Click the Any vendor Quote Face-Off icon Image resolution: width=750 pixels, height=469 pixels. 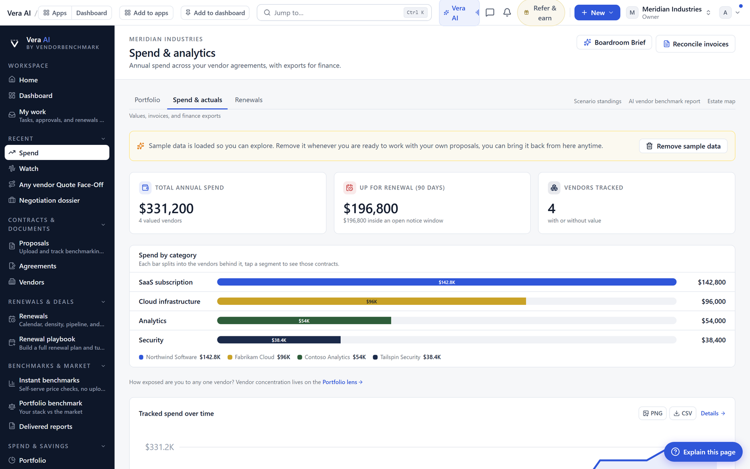12,184
